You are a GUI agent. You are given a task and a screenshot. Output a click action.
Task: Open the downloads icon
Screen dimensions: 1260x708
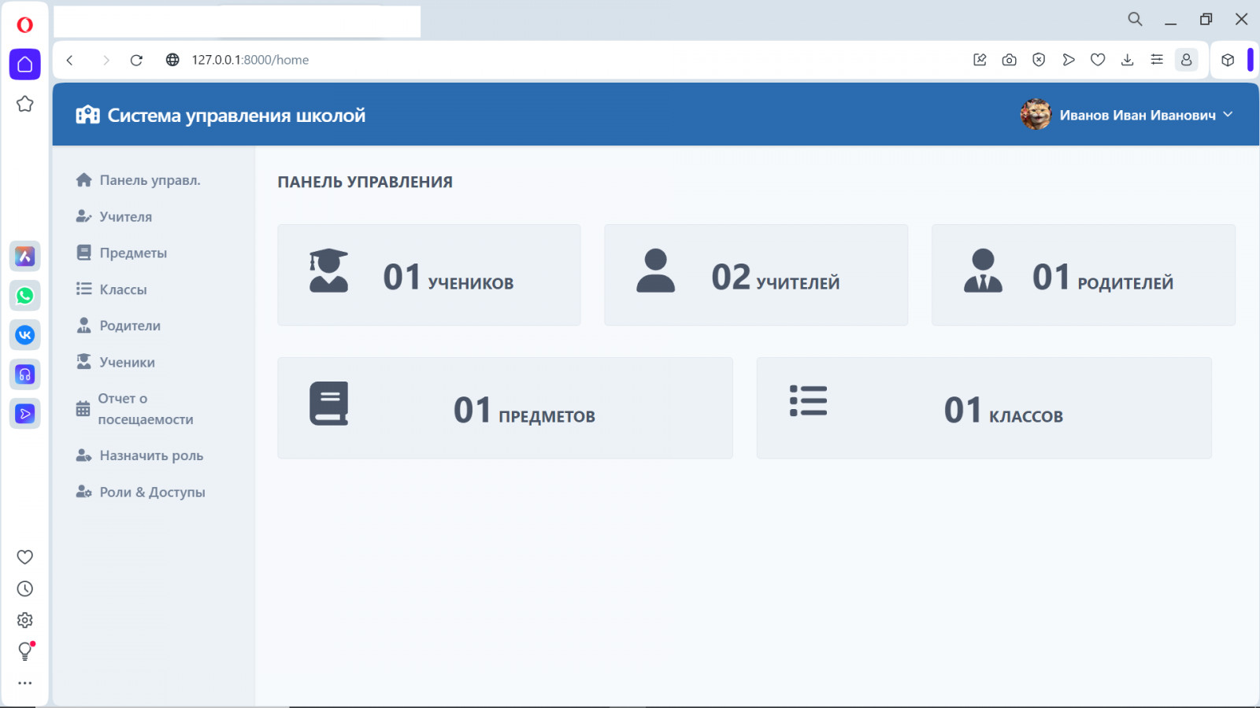(1128, 60)
